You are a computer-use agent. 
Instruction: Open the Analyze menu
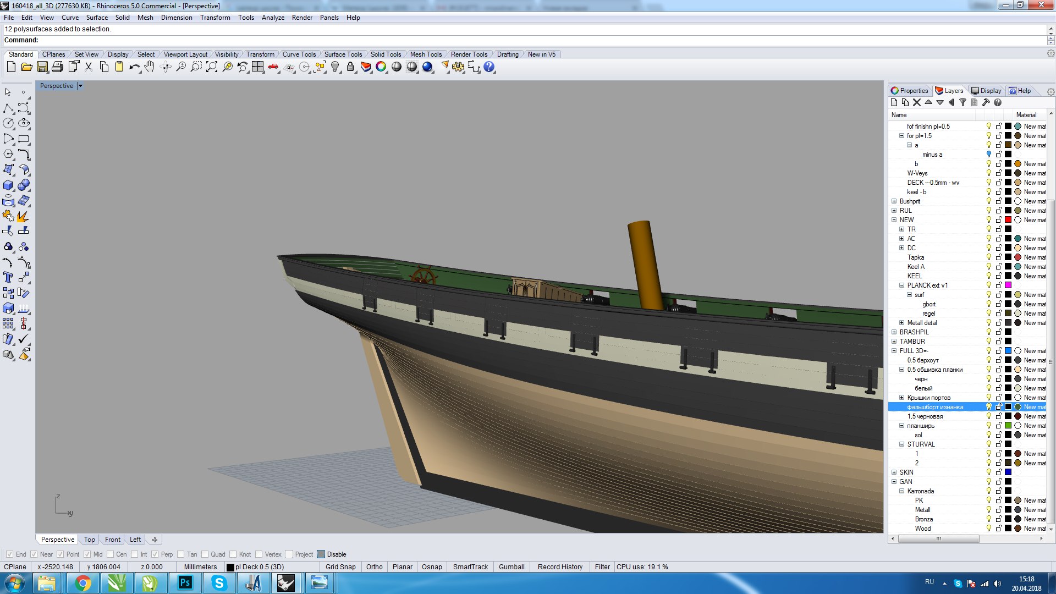point(273,18)
